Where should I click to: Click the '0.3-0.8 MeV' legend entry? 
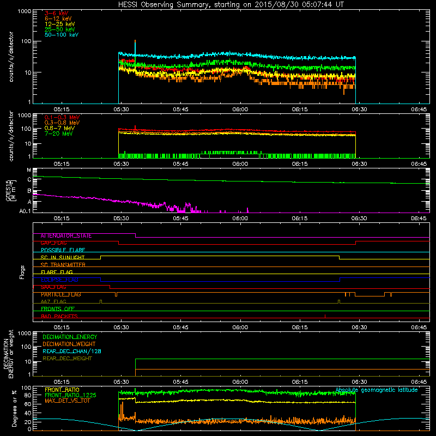coord(62,123)
